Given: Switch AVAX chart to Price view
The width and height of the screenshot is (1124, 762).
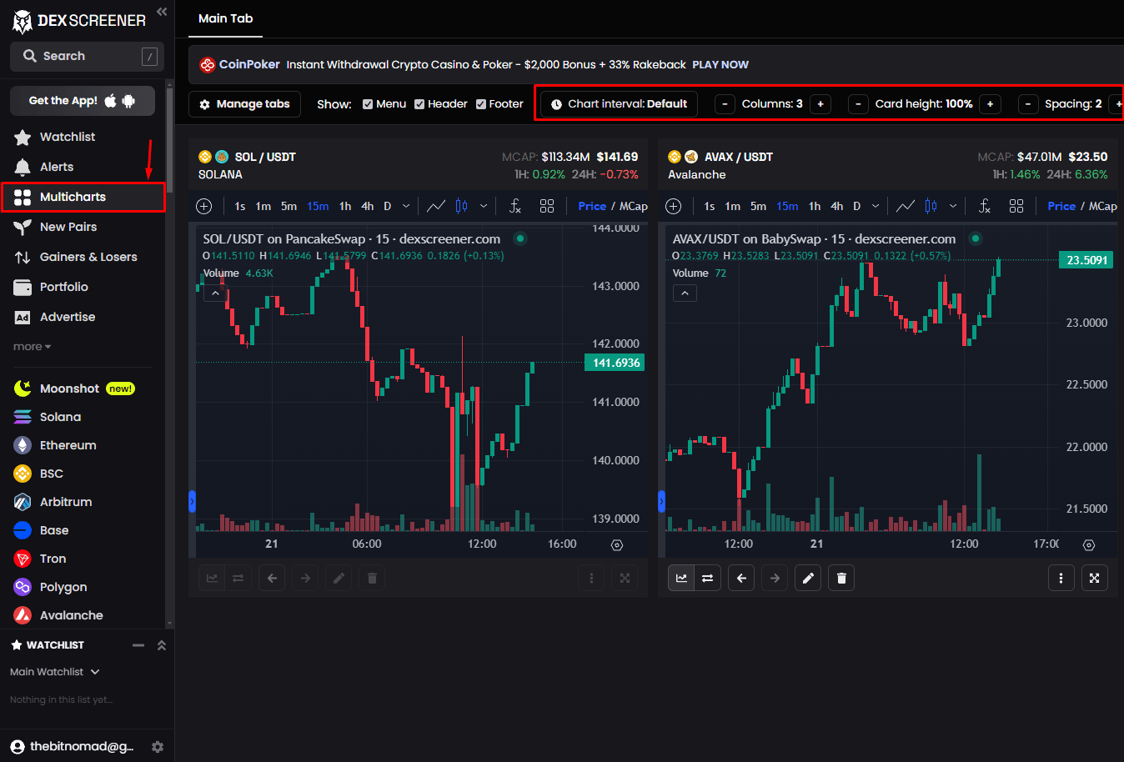Looking at the screenshot, I should pos(1061,206).
